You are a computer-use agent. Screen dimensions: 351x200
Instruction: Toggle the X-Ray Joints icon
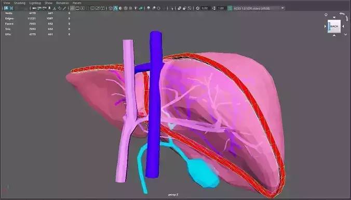tap(190, 8)
